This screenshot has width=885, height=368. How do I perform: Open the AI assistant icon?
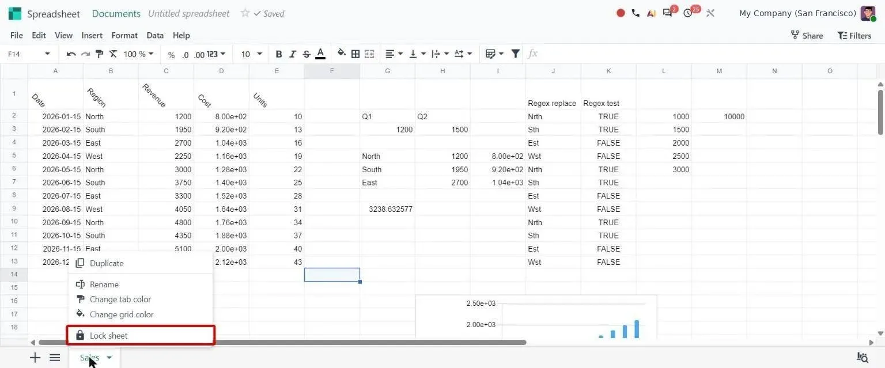coord(651,13)
